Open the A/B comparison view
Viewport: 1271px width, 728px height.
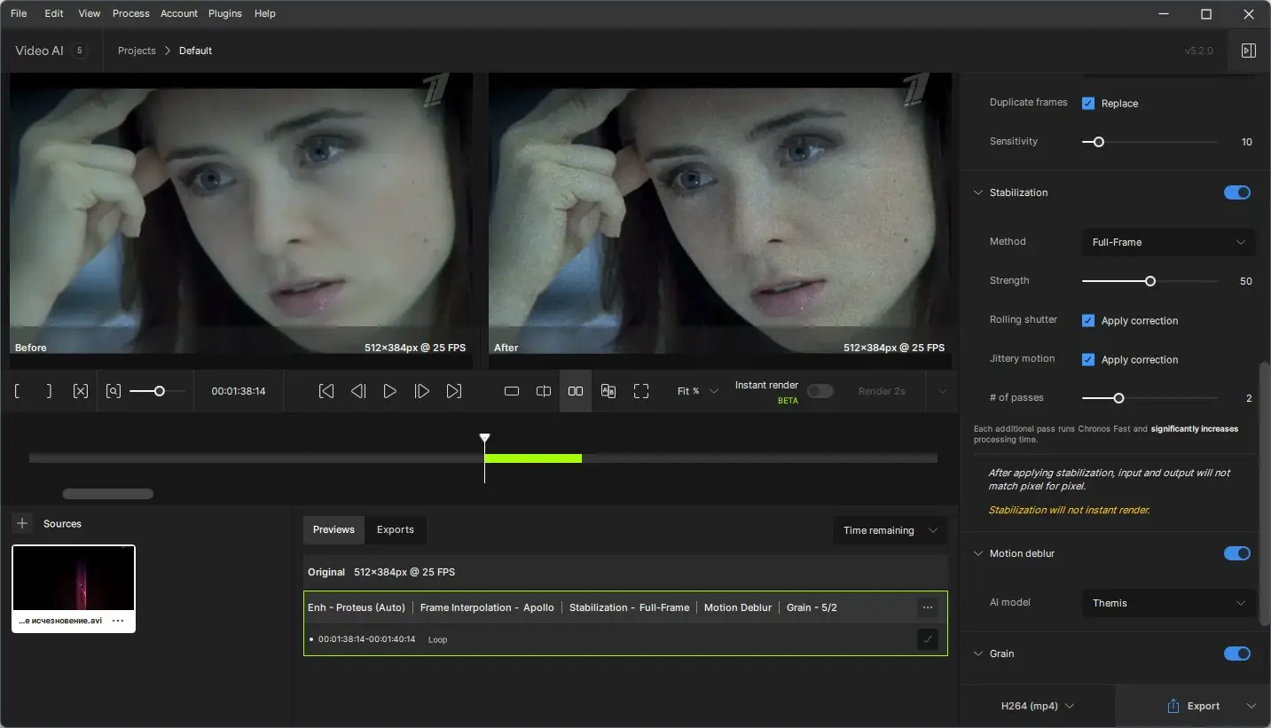coord(608,390)
